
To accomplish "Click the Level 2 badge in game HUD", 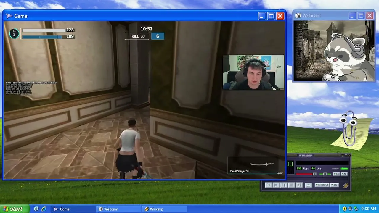I will pos(14,33).
